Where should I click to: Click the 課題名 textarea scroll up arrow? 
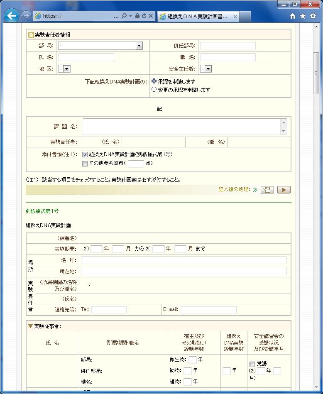(284, 122)
